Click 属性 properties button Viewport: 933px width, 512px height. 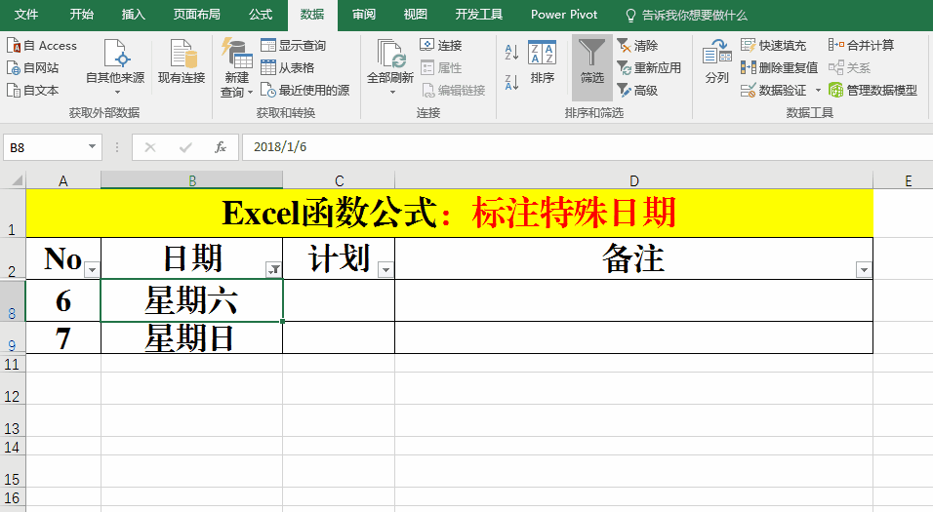pos(441,68)
